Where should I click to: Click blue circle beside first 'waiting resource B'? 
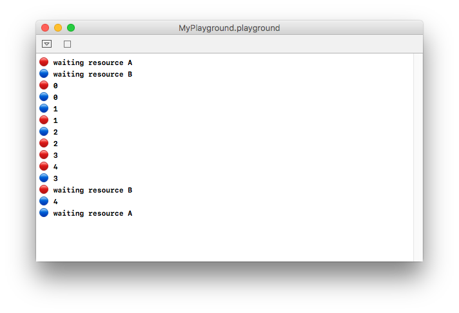tap(44, 73)
